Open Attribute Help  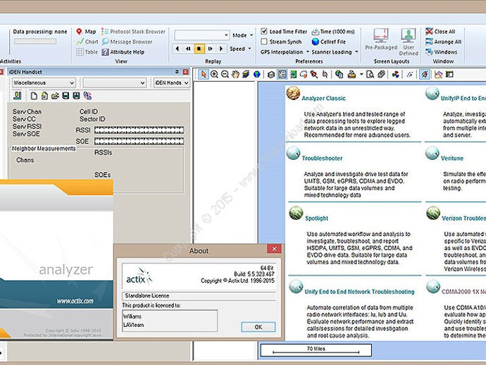pyautogui.click(x=123, y=52)
